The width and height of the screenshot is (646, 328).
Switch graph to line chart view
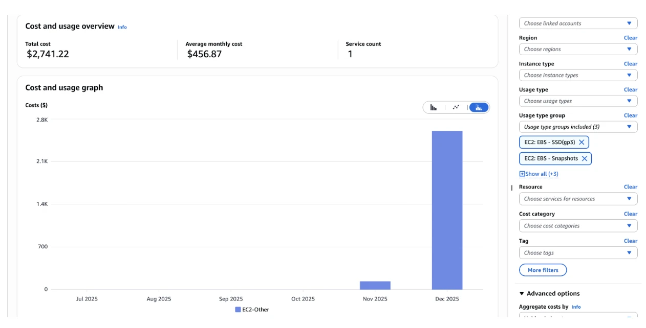[456, 107]
